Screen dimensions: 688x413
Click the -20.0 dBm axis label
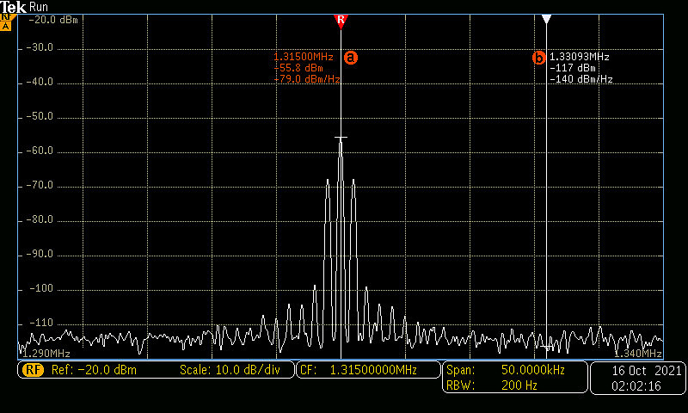coord(53,20)
